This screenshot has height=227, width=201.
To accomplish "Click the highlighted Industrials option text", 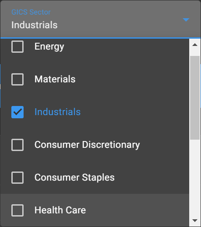I will tap(58, 112).
